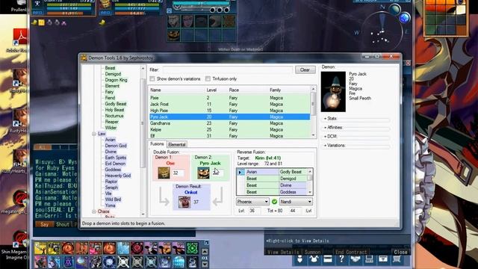Collapse the Law tree node
Screen dimensions: 478x269
[94, 134]
